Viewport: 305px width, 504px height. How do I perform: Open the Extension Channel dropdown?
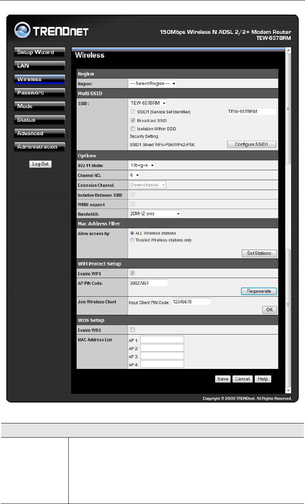pos(148,184)
